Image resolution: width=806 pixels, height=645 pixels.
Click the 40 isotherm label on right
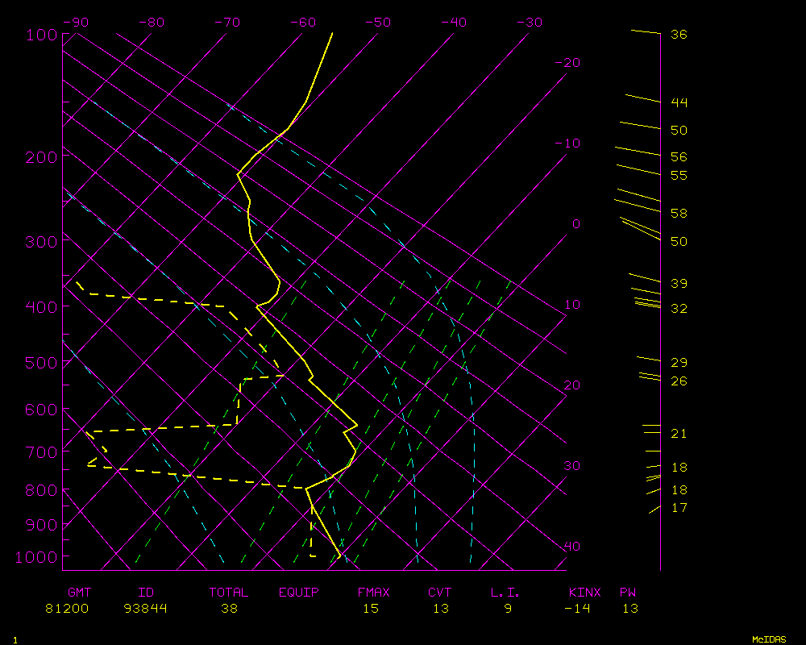coord(571,547)
